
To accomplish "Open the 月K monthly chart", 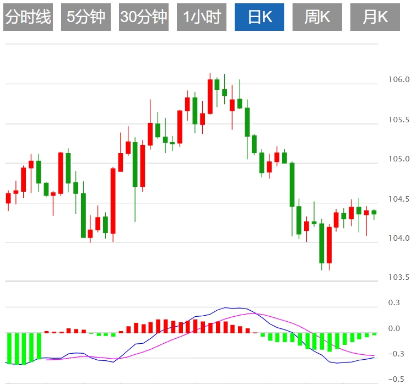I will pyautogui.click(x=375, y=17).
